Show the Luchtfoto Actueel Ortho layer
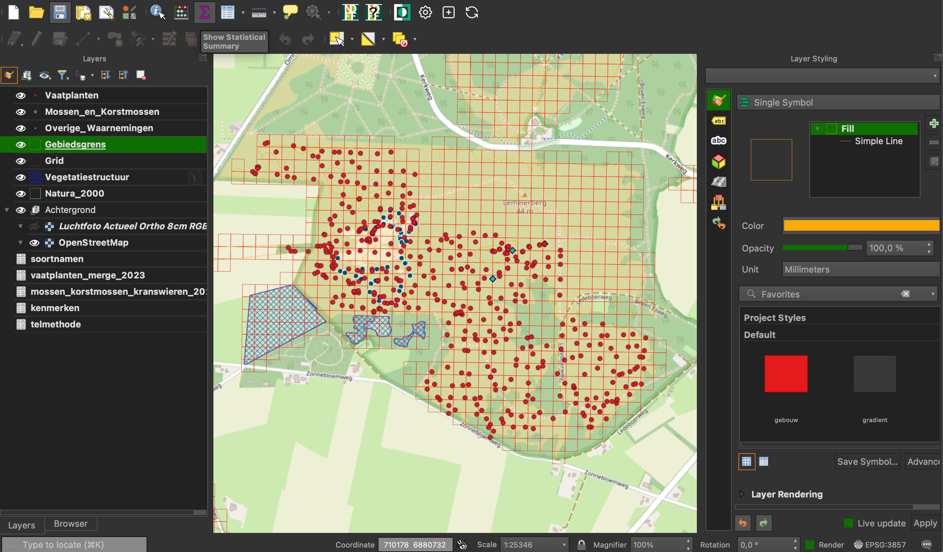The image size is (943, 552). 34,226
